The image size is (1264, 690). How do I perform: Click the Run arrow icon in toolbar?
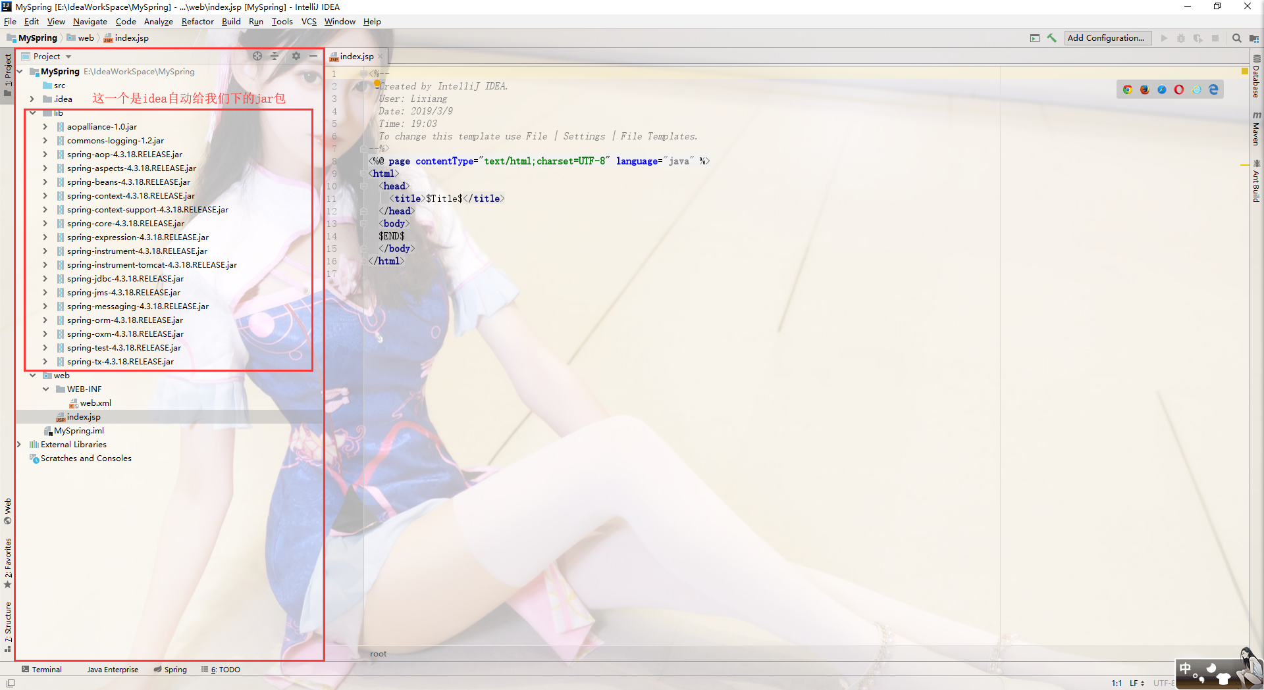1164,38
